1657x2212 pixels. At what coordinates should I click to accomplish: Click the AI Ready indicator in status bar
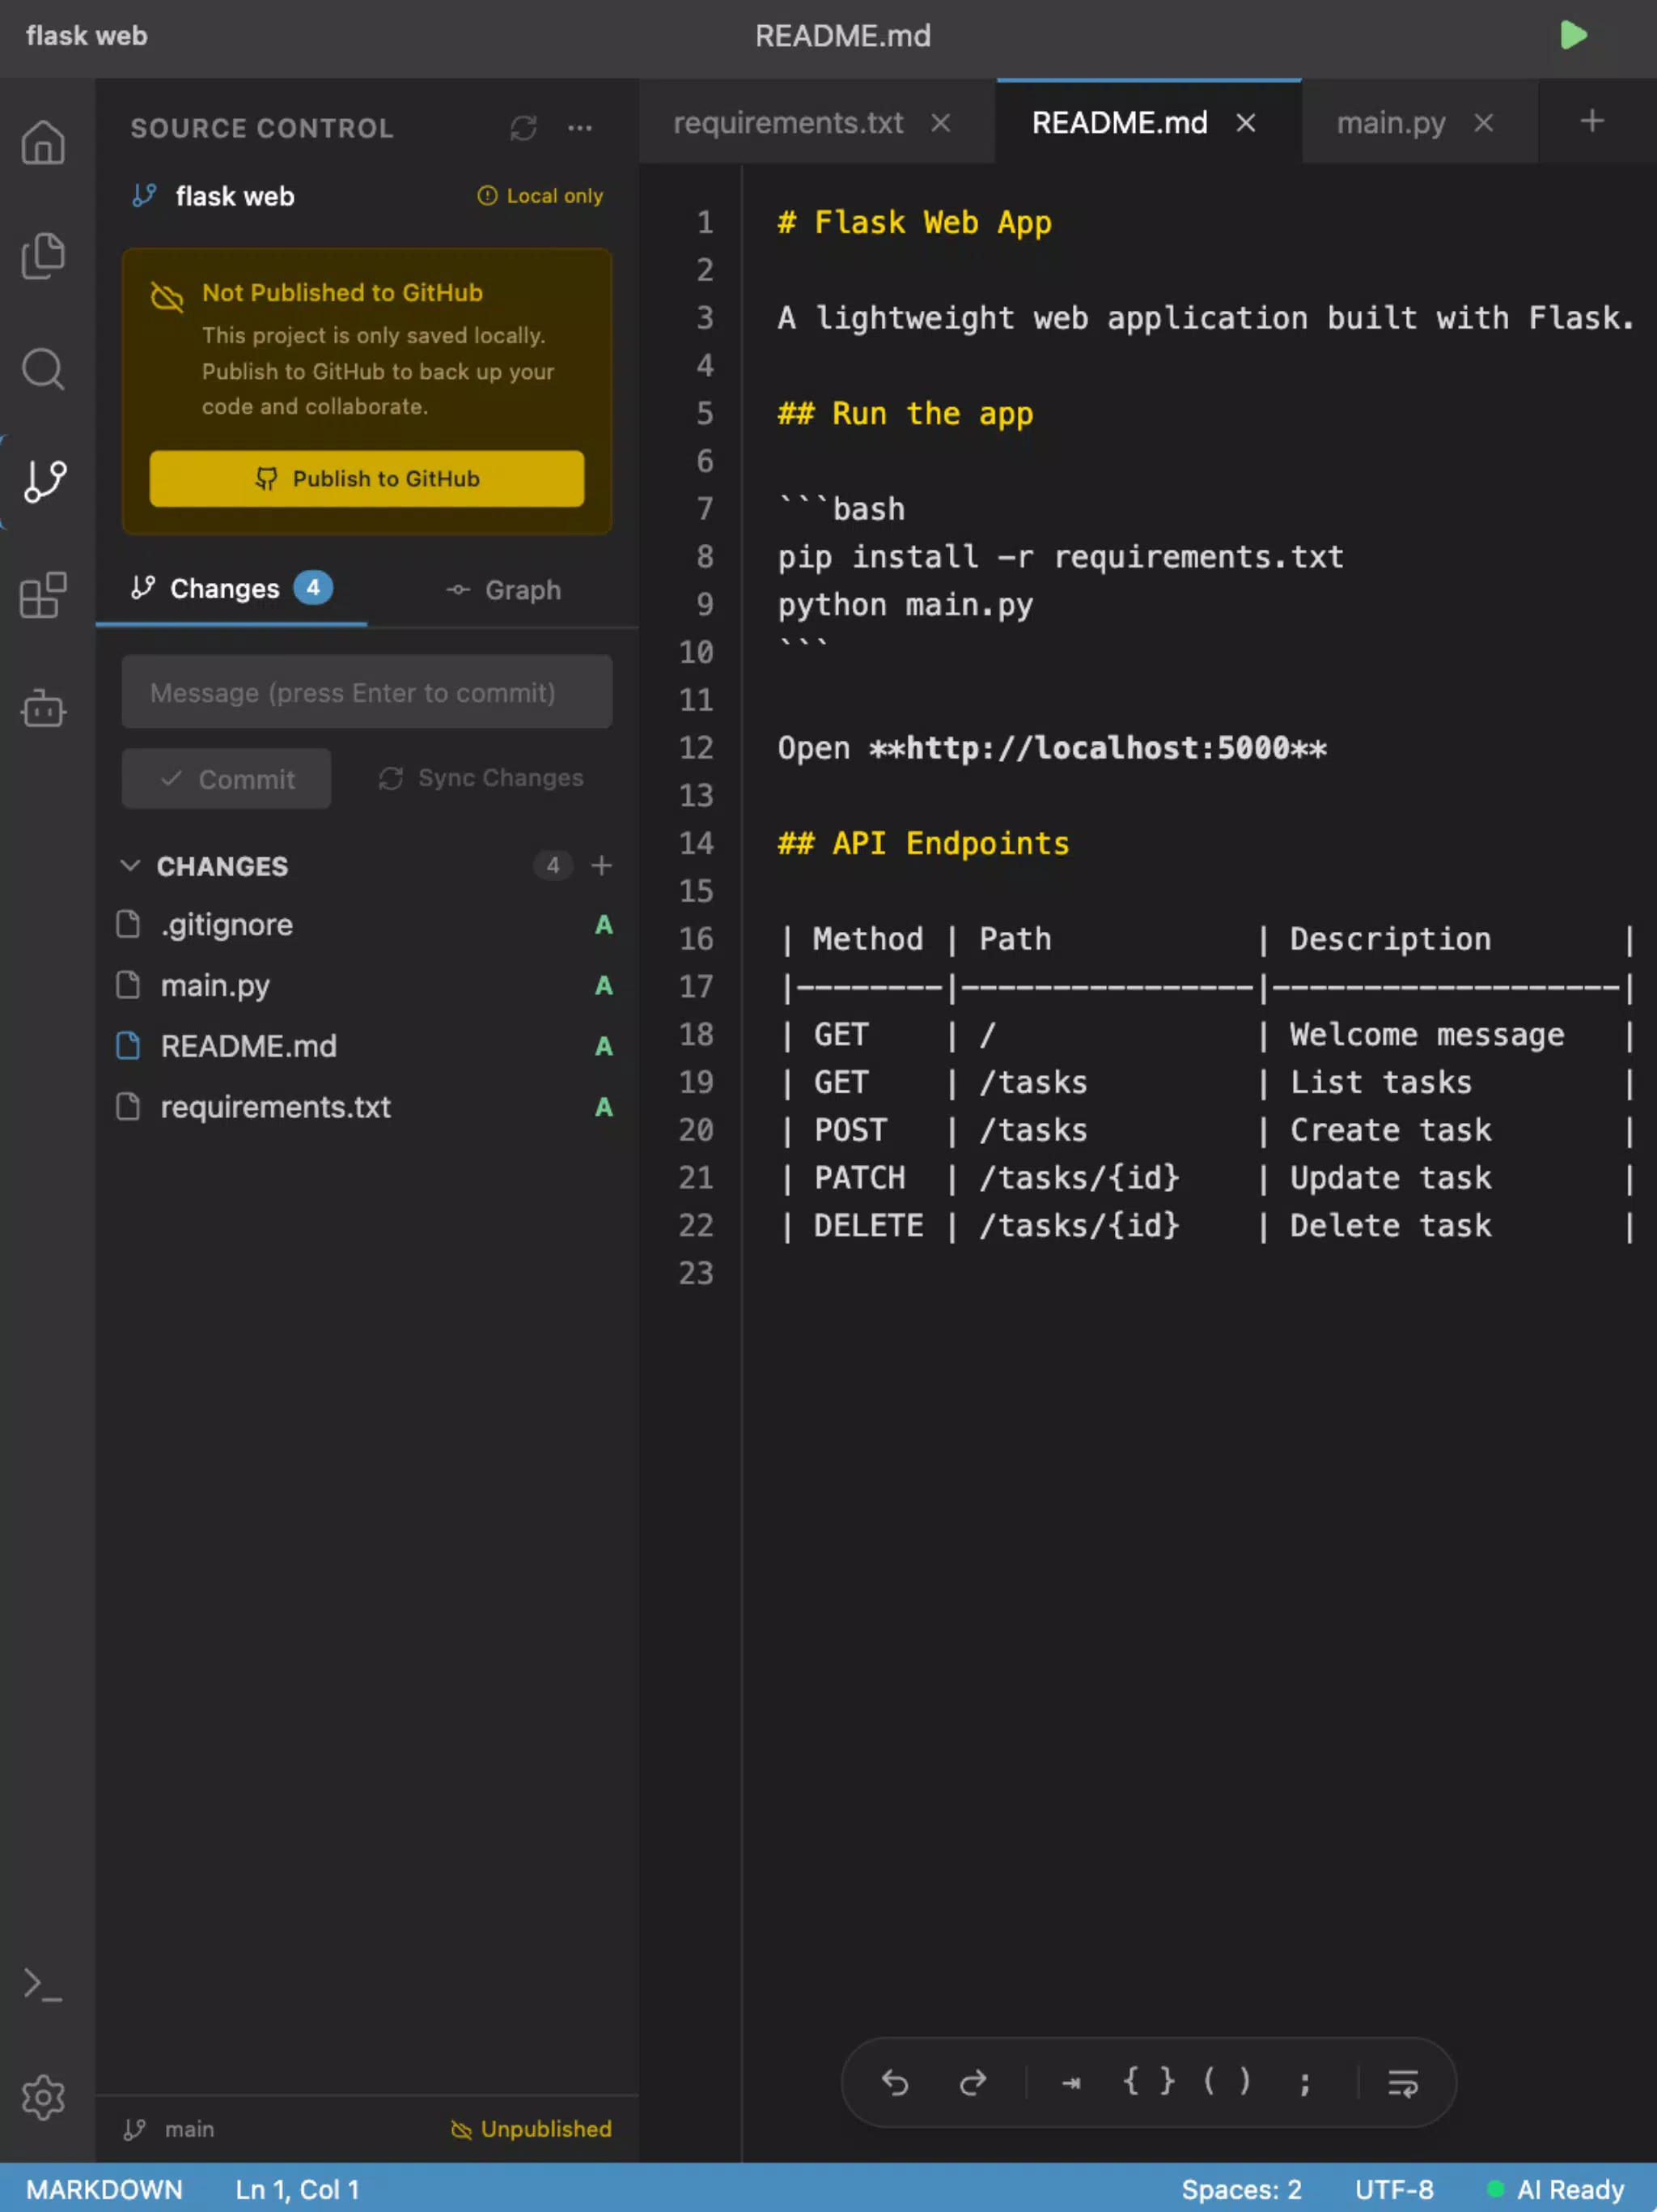(x=1555, y=2189)
